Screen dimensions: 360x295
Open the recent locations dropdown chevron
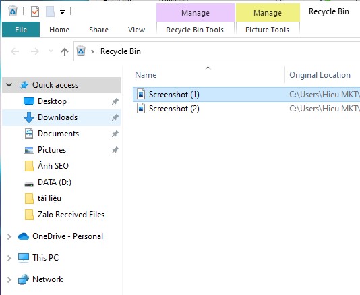tap(51, 51)
